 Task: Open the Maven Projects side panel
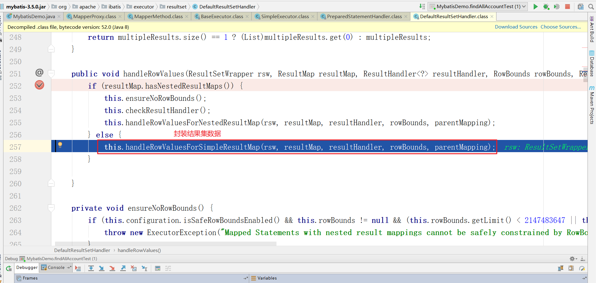592,105
